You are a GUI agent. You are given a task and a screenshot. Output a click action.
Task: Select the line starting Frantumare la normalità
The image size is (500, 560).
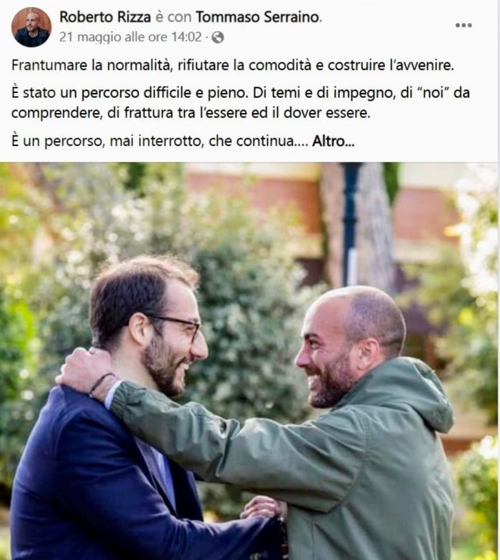pos(233,65)
